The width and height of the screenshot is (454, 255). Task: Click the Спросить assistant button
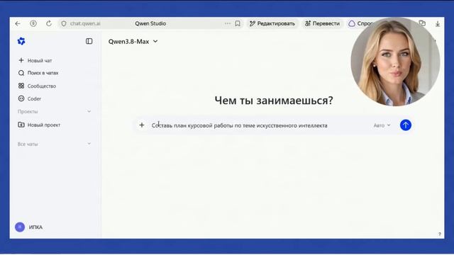click(360, 23)
